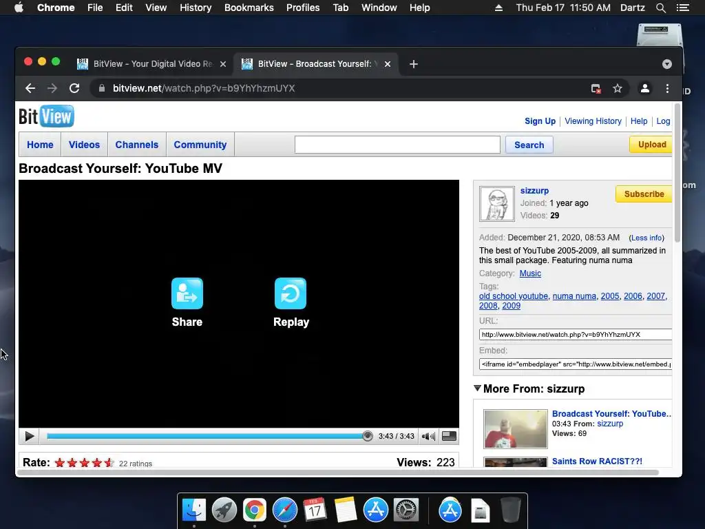Bookmark this page with the star icon

[x=618, y=88]
